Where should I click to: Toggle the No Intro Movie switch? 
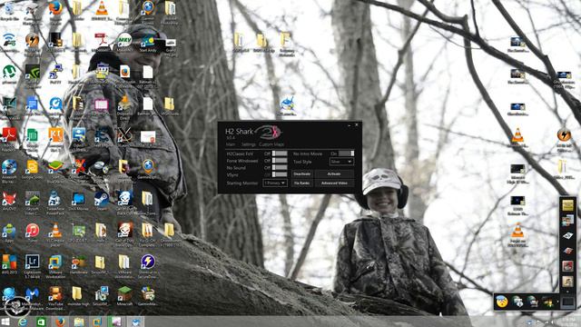(x=347, y=154)
